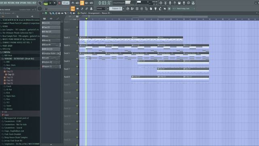
Task: Click the playhead marker on the timeline
Action: click(x=86, y=19)
